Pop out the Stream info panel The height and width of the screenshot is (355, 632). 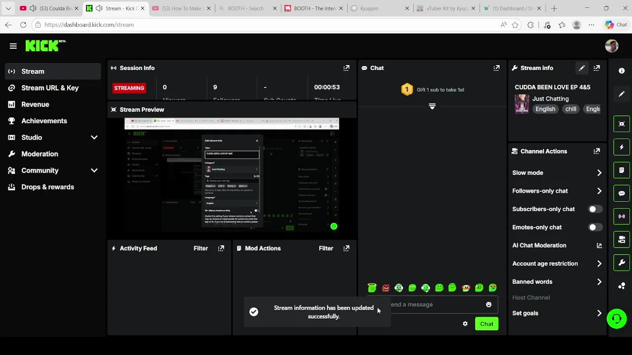click(596, 68)
